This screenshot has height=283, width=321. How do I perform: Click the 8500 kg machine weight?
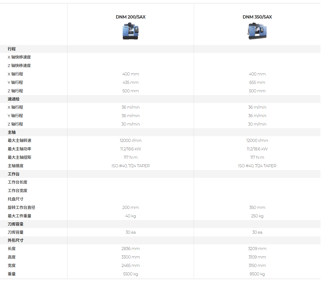point(257,274)
